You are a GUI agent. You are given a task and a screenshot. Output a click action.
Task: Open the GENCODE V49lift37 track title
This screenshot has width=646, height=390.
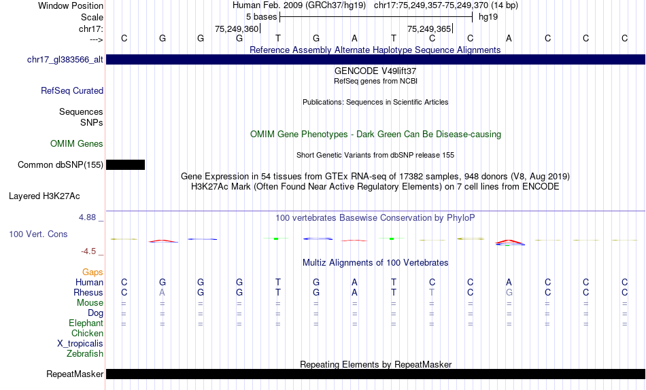coord(375,71)
